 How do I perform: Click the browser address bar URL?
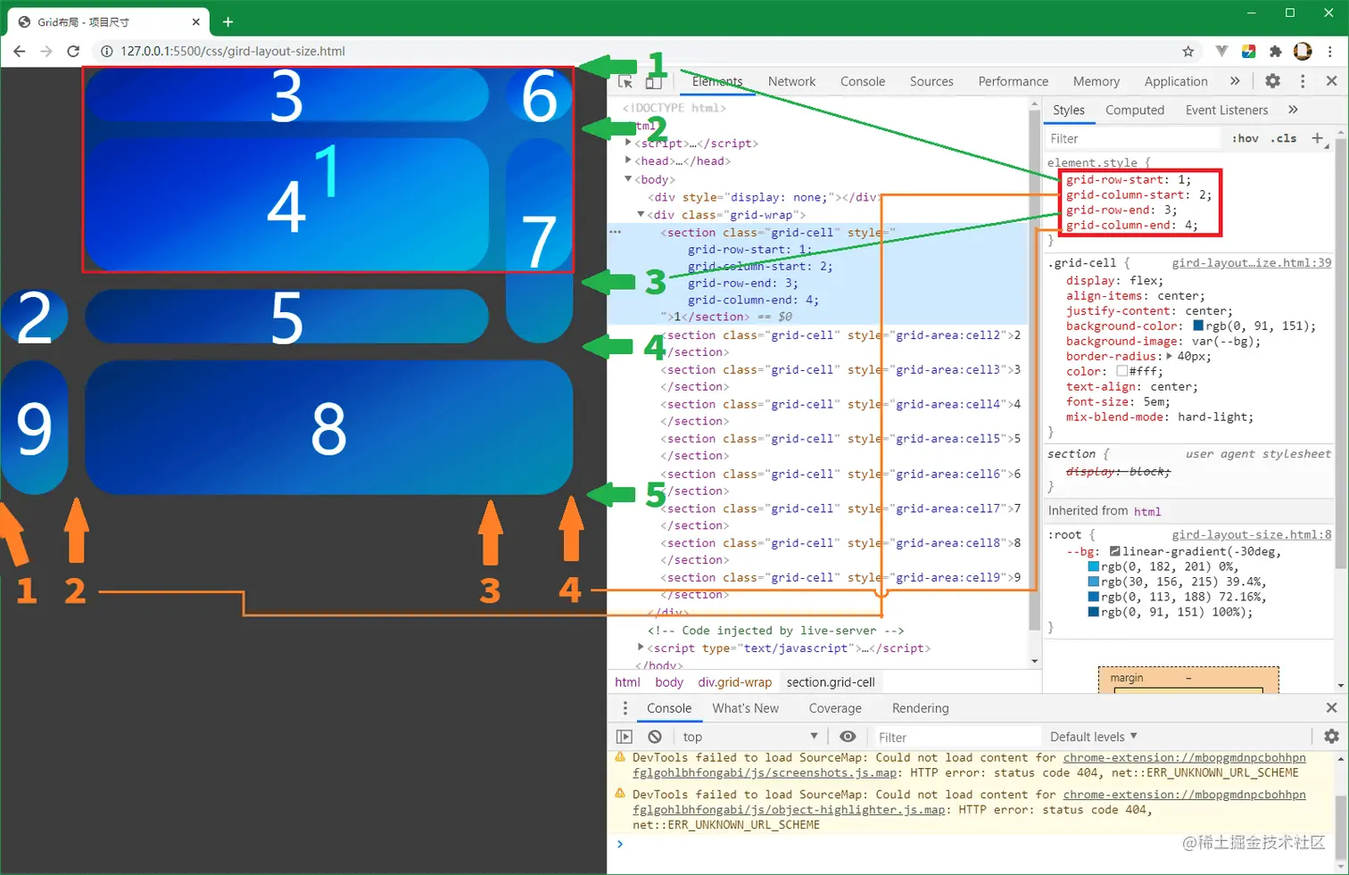click(233, 51)
